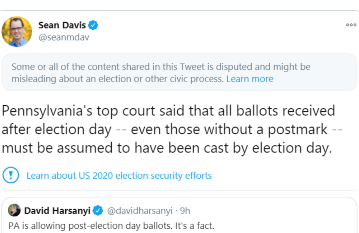Click the "9h" timestamp on quoted tweet
Viewport: 359px width, 233px height.
186,211
